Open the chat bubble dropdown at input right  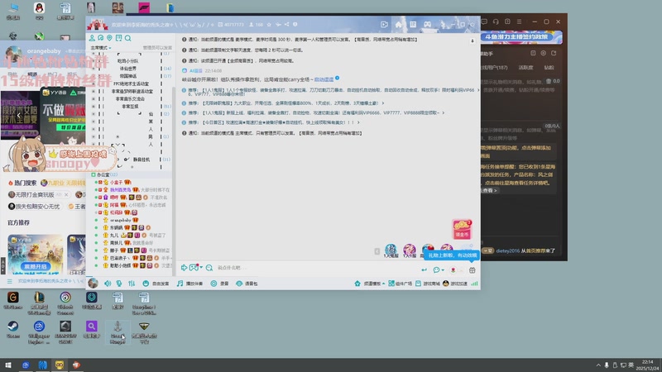click(439, 270)
